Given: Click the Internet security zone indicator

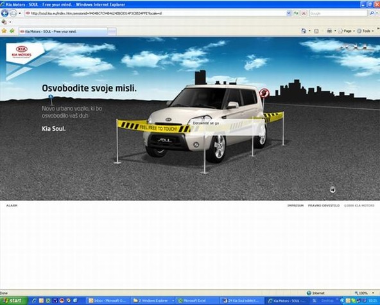Looking at the screenshot, I should pos(316,293).
